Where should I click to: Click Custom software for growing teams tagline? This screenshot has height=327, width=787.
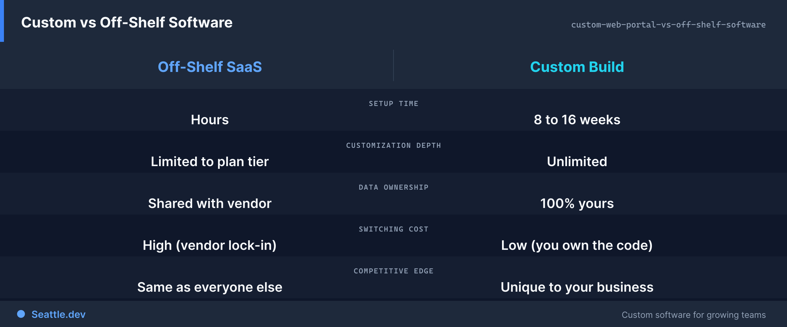coord(694,315)
